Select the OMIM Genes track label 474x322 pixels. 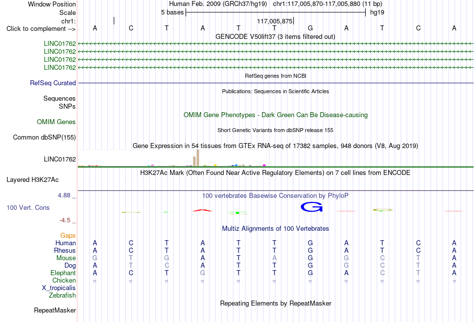[x=56, y=122]
